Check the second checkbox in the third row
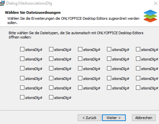 coord(51,68)
